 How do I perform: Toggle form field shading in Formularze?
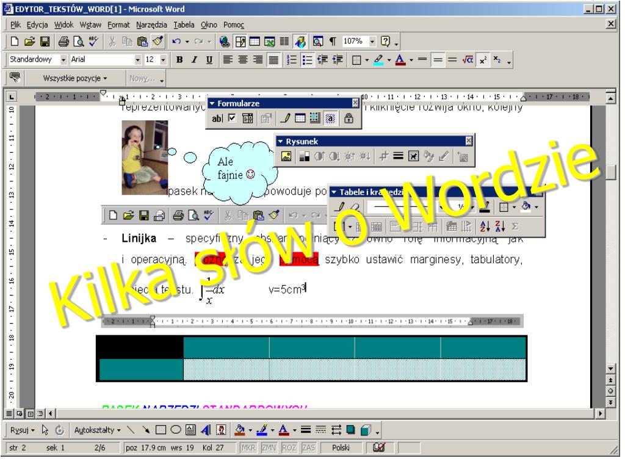pos(330,118)
